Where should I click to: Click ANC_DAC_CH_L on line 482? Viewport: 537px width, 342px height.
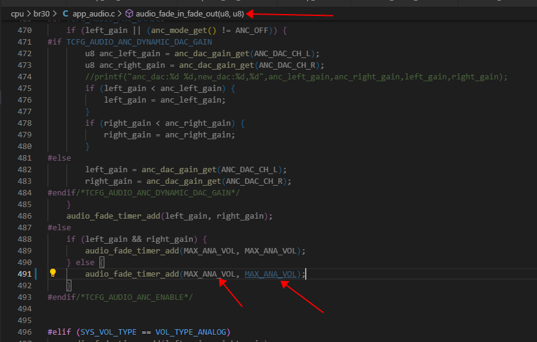coord(250,170)
